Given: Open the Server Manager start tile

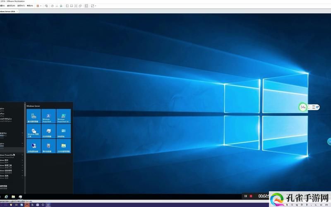Looking at the screenshot, I should point(34,116).
